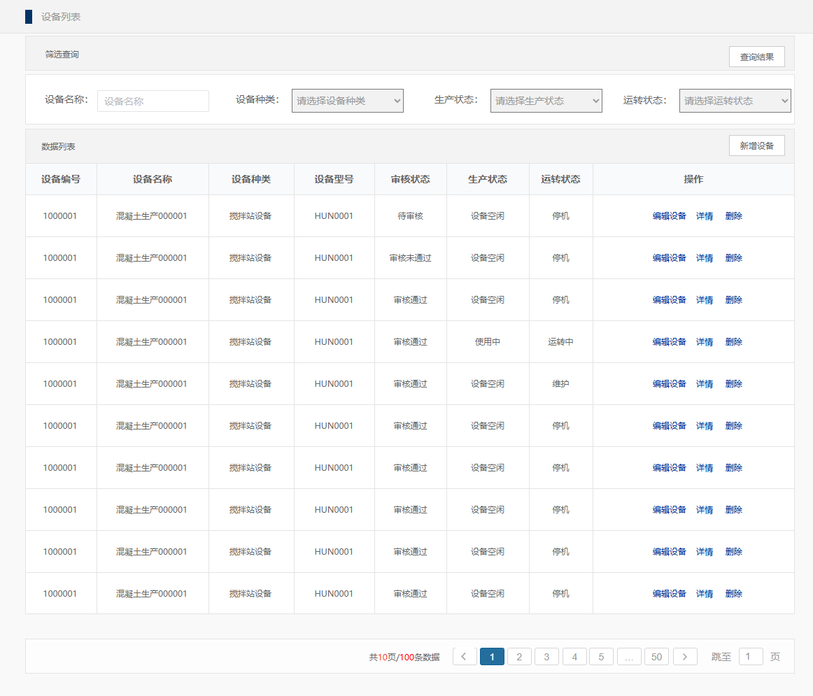This screenshot has width=813, height=696.
Task: Jump to page 50 in pagination
Action: click(x=656, y=657)
